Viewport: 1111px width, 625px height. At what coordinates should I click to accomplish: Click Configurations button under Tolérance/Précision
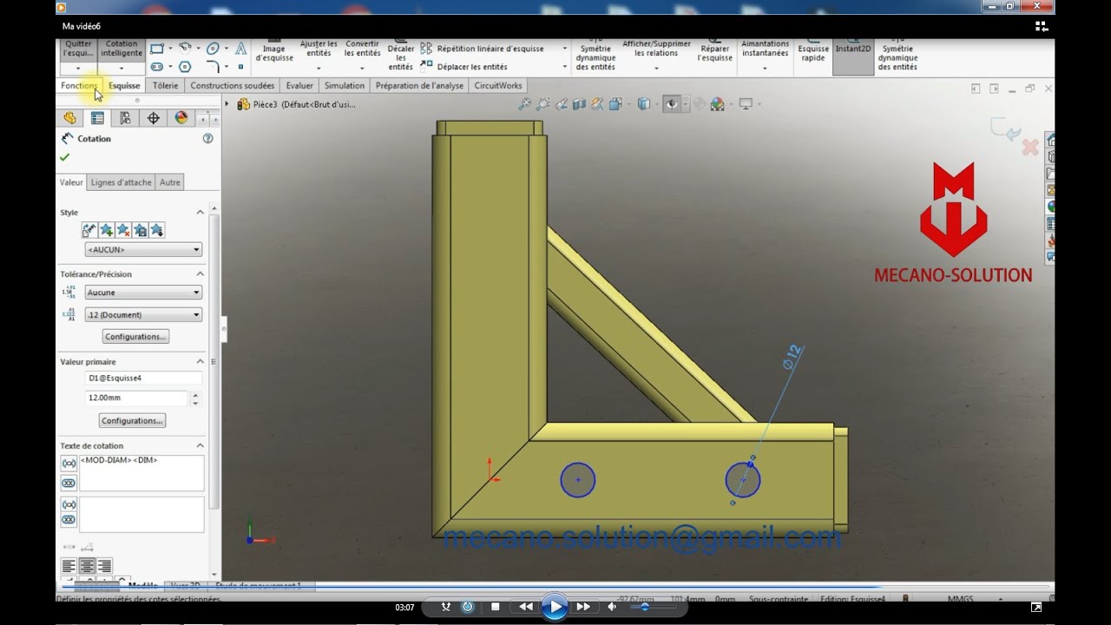point(135,337)
